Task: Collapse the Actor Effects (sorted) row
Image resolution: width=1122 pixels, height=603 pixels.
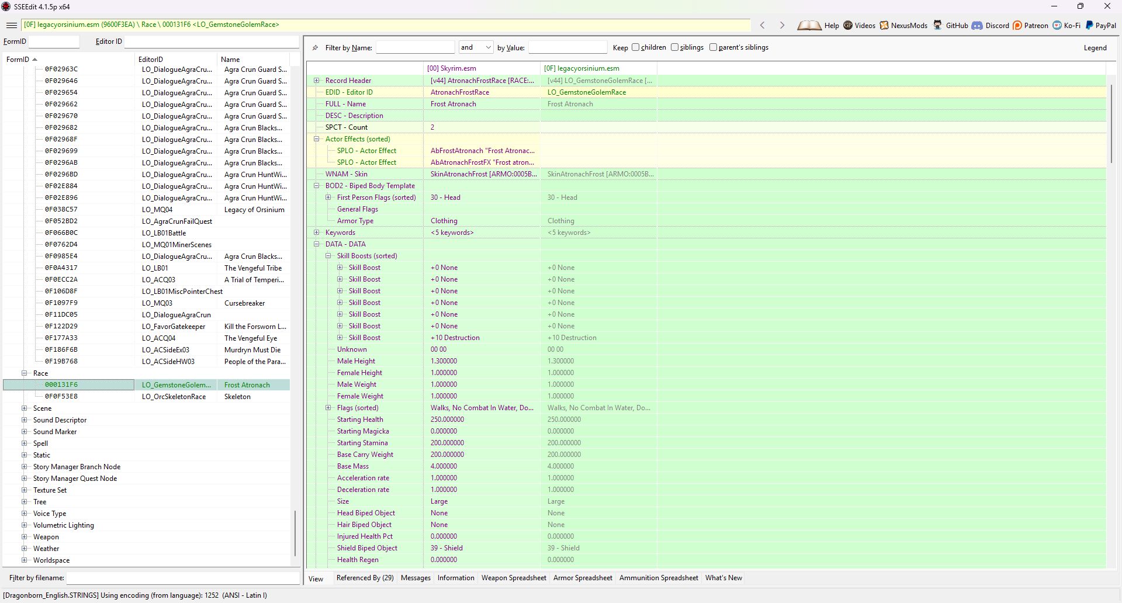Action: [317, 139]
